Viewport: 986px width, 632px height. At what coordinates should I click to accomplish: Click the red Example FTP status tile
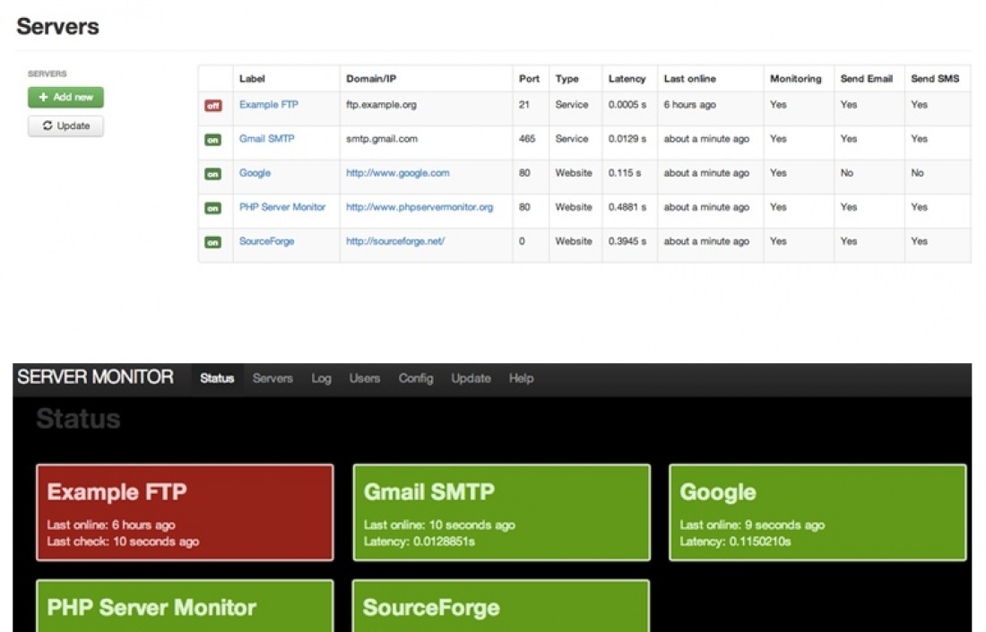click(185, 512)
